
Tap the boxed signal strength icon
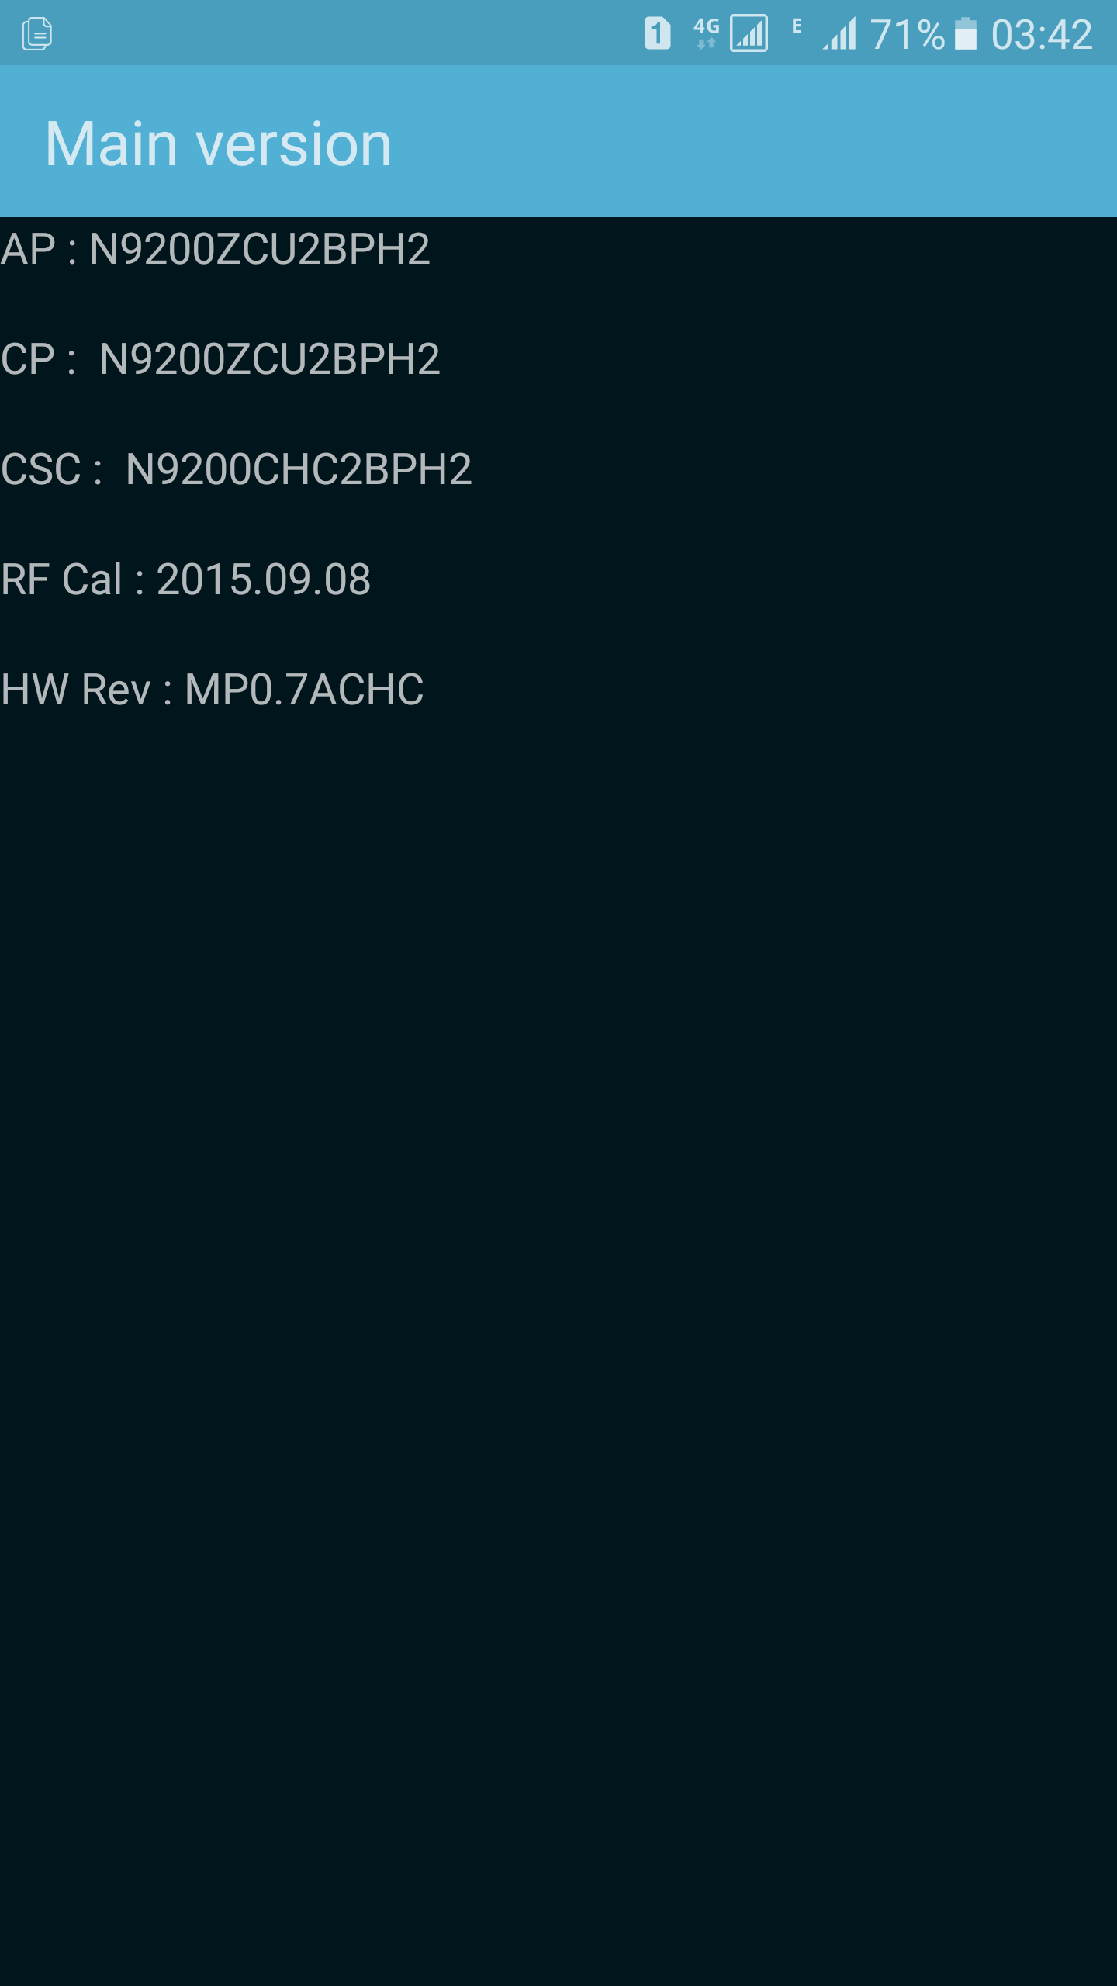pyautogui.click(x=749, y=33)
